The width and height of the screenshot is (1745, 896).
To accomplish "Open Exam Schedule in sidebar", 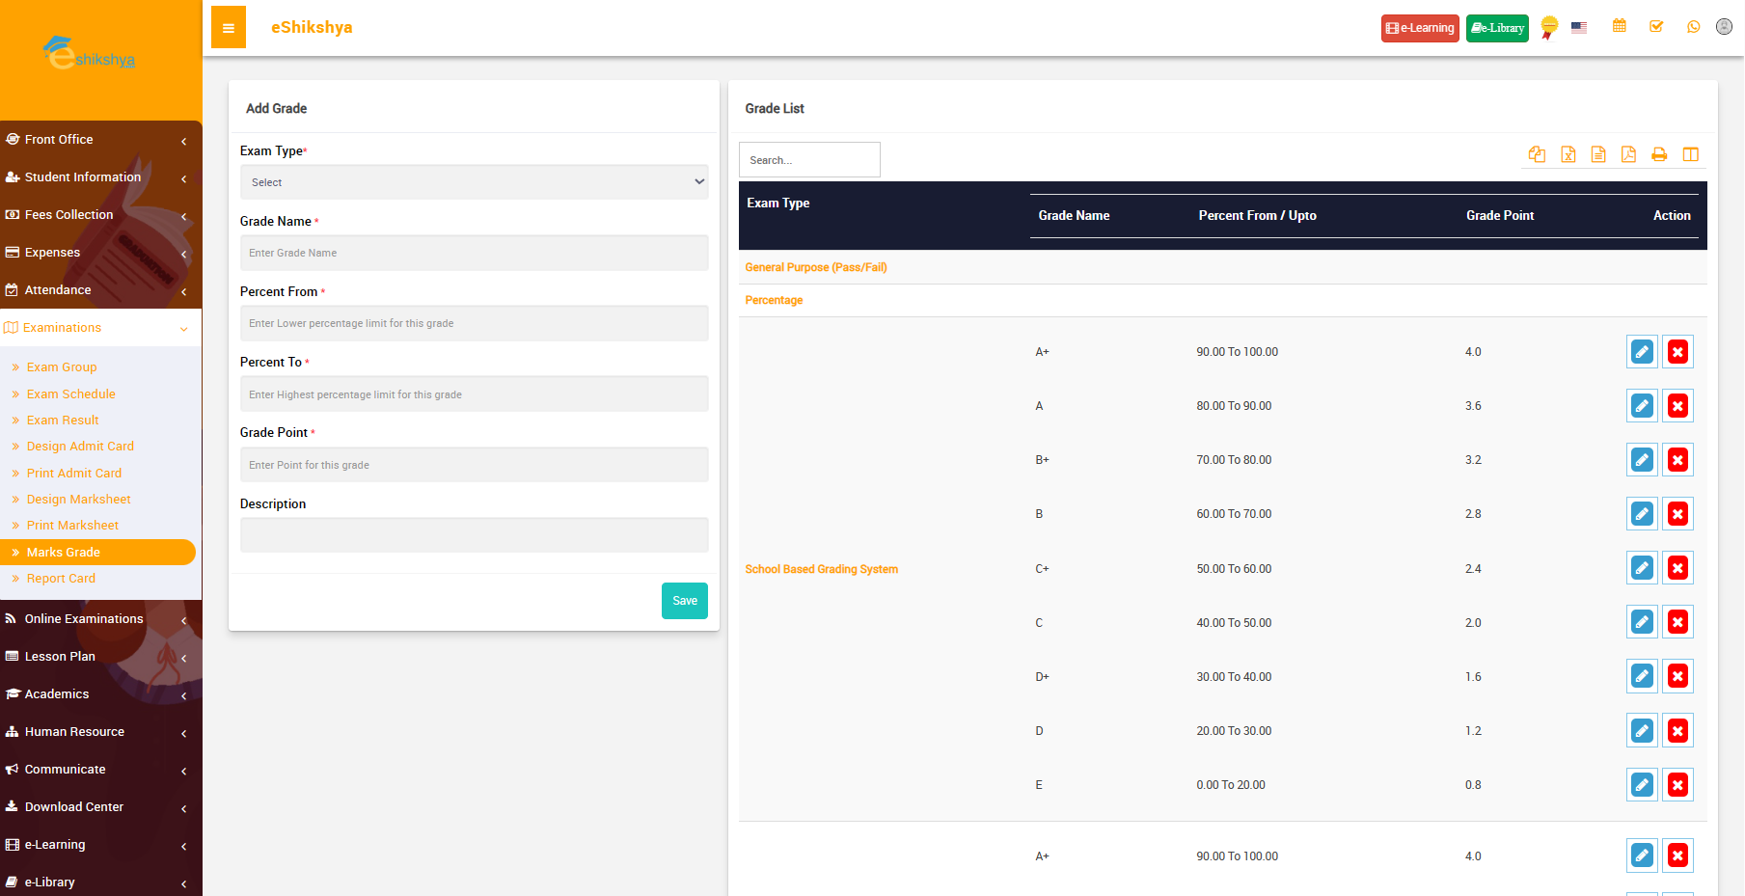I will [70, 394].
